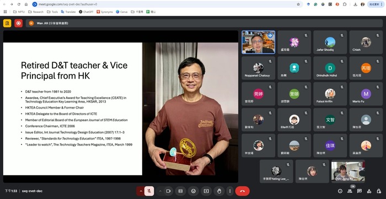
Task: Unmute the microphone button
Action: 149,191
